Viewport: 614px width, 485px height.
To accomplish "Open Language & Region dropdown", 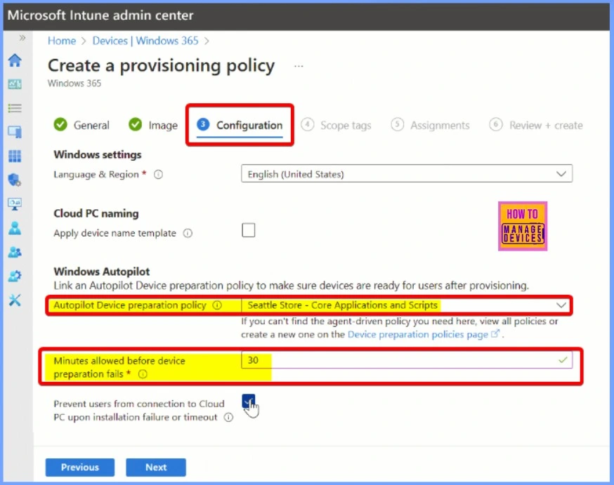I will click(x=407, y=173).
